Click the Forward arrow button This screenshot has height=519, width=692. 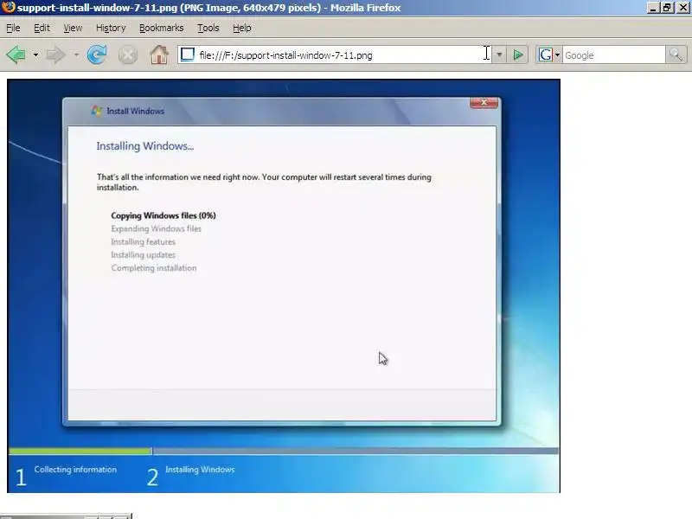tap(55, 55)
